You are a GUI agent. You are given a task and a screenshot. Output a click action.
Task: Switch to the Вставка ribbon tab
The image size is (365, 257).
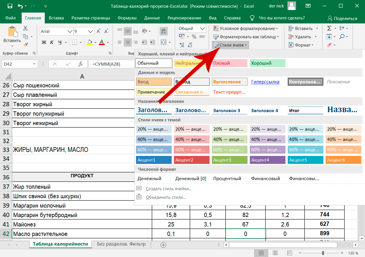[x=56, y=18]
